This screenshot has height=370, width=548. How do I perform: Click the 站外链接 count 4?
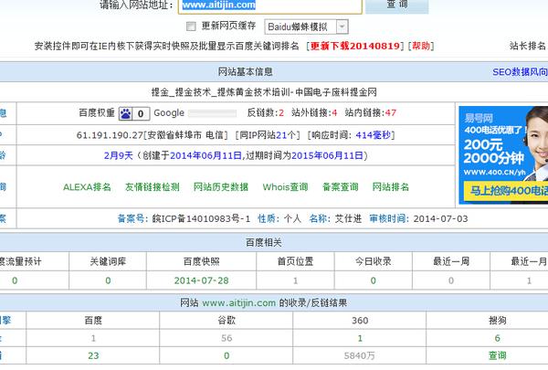pyautogui.click(x=334, y=113)
